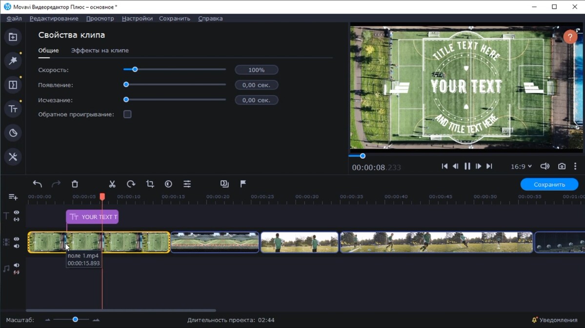This screenshot has width=585, height=328.
Task: Click the Исчезание 0,00 сек. field
Action: 256,100
